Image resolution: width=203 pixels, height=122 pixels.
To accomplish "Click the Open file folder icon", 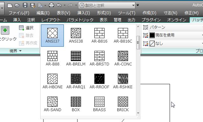I will point(17,5).
